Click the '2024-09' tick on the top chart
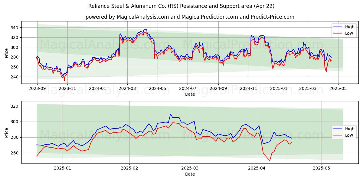 coord(218,89)
